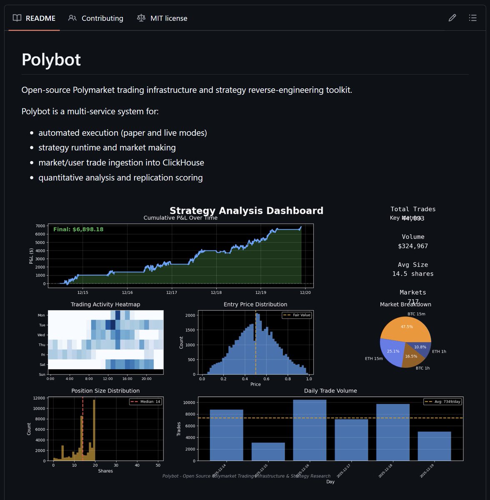Click the Market Breakdown pie title
The height and width of the screenshot is (500, 490).
pyautogui.click(x=405, y=305)
